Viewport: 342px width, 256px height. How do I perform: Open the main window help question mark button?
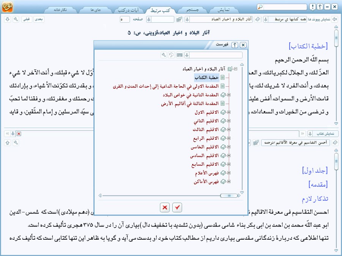point(320,7)
